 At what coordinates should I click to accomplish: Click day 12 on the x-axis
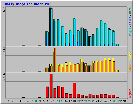click(x=51, y=101)
